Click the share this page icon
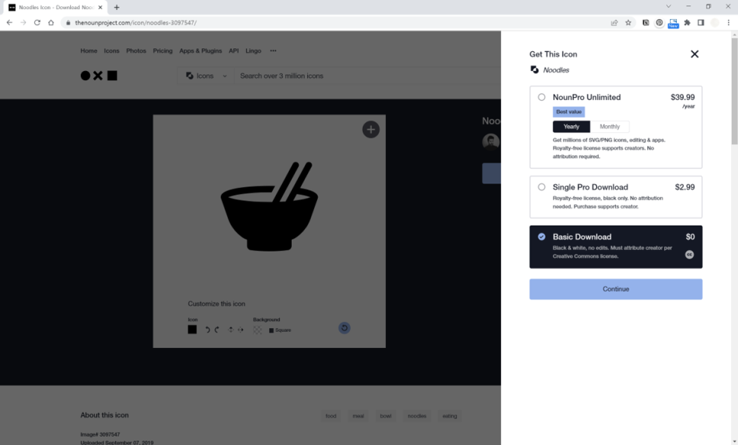Image resolution: width=738 pixels, height=445 pixels. (x=614, y=23)
